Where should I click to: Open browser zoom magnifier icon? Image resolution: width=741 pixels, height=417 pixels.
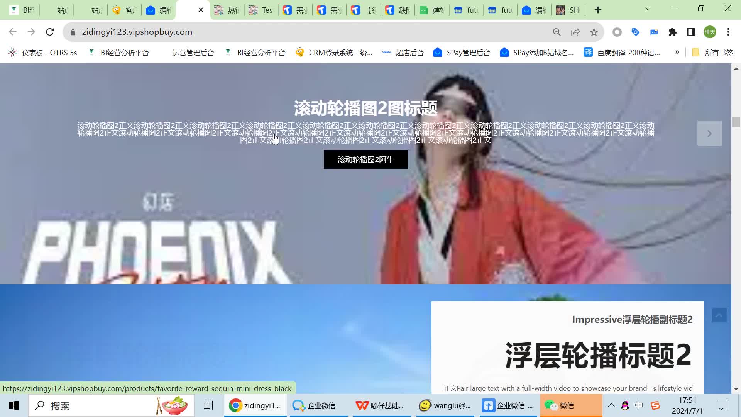pos(557,32)
